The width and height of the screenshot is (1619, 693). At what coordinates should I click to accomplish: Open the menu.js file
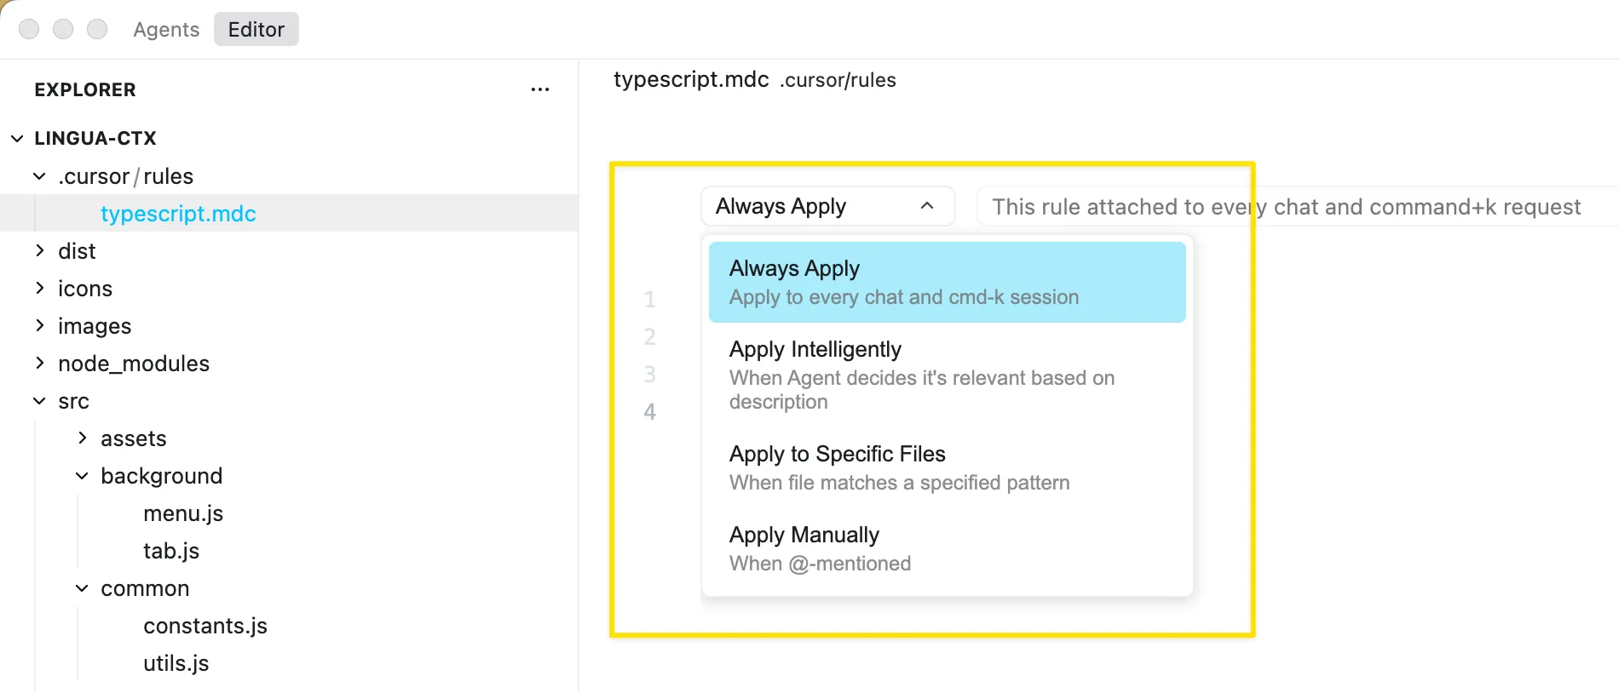[x=183, y=513]
